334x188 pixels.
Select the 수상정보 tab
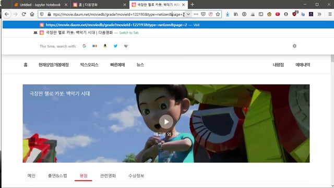[136, 176]
